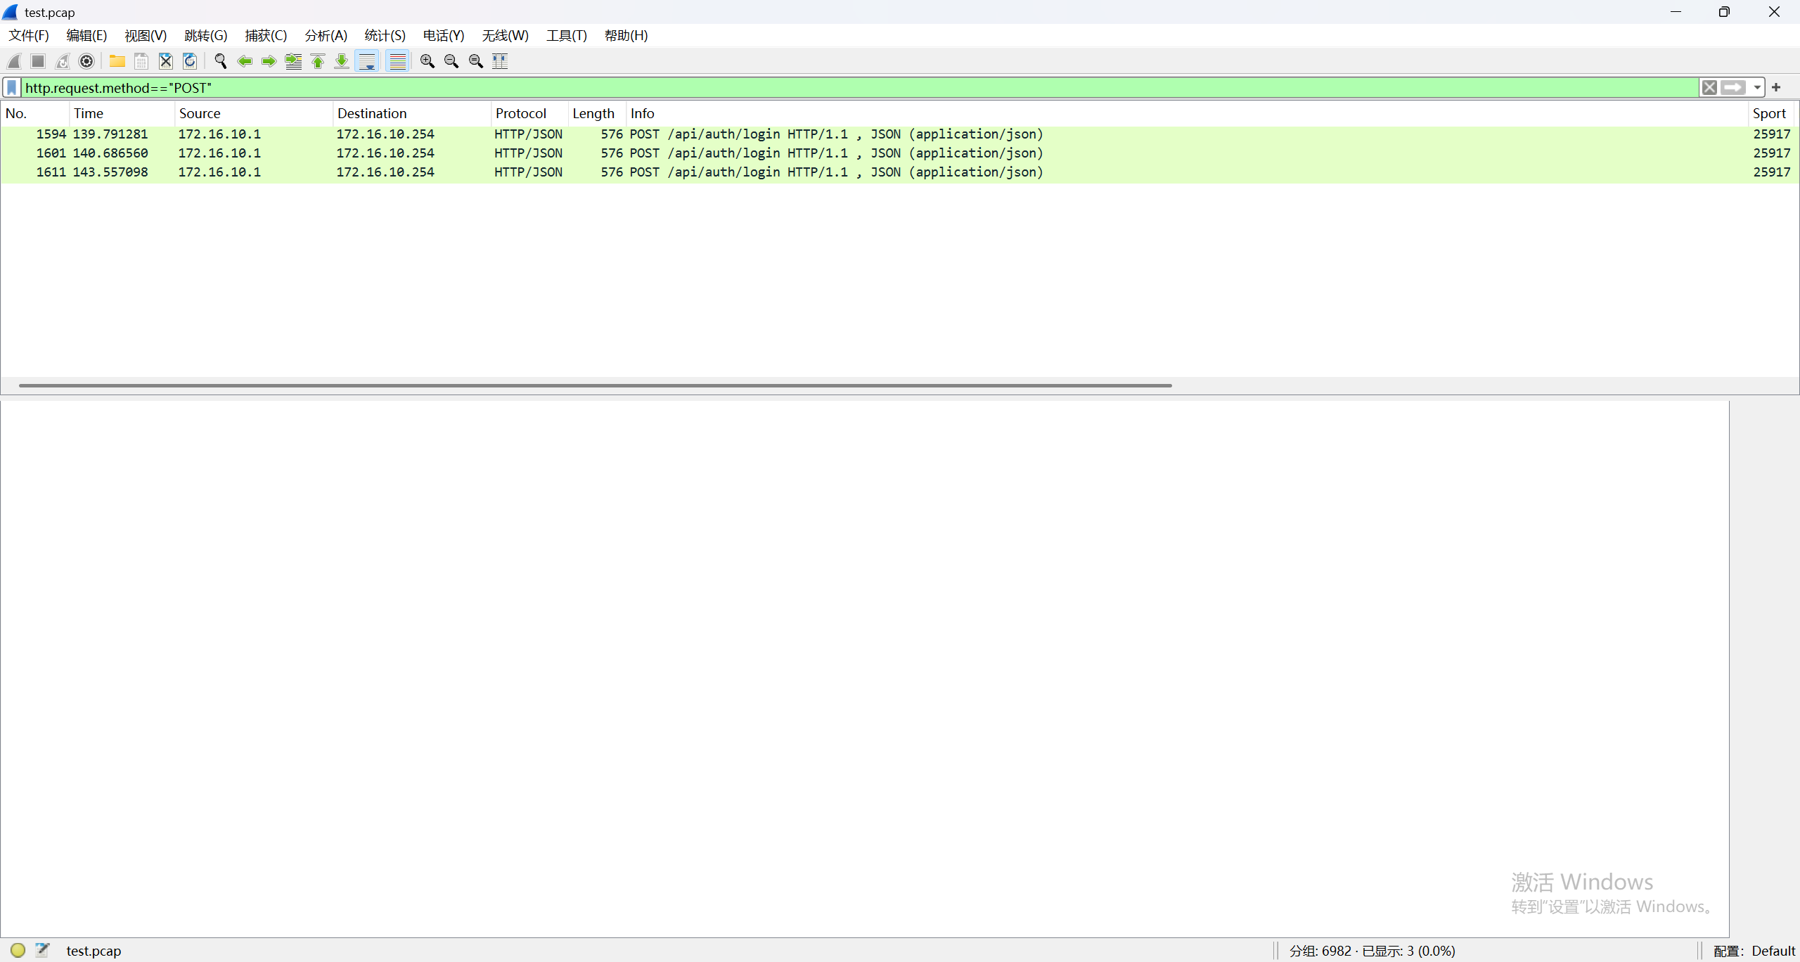Open a capture file via folder icon

(117, 61)
